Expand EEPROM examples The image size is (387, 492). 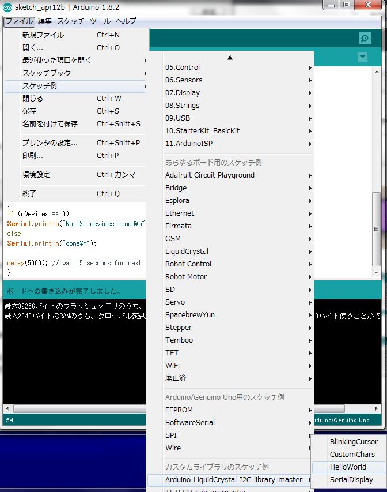click(230, 410)
